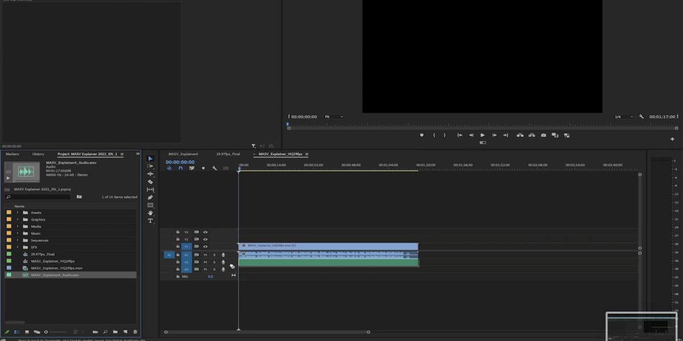
Task: Select the Type tool
Action: pos(150,221)
